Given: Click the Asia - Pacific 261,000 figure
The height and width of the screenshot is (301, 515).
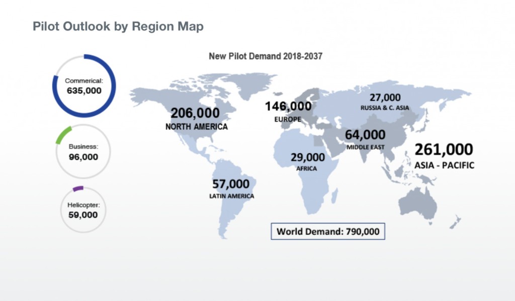Looking at the screenshot, I should [443, 149].
